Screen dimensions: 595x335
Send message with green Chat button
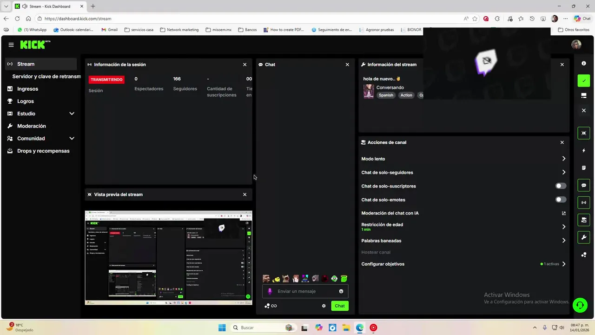[x=340, y=306]
